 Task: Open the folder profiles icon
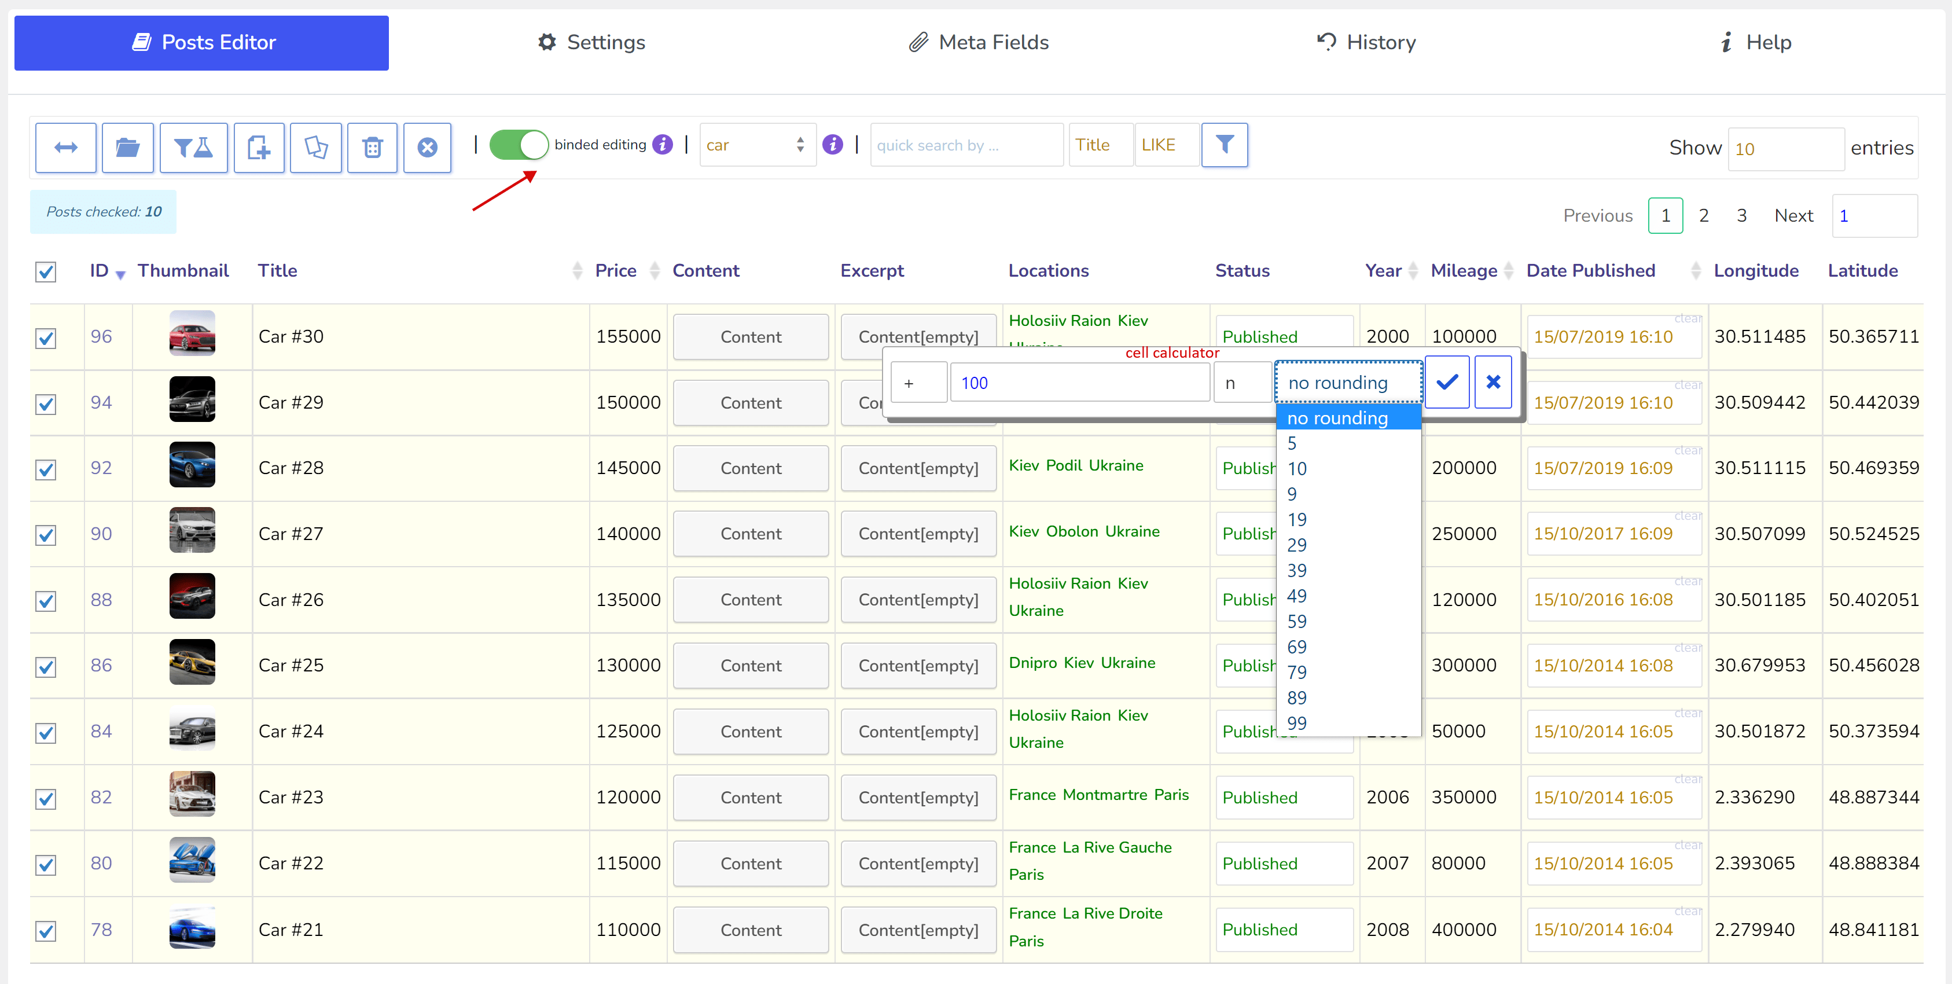(x=127, y=147)
